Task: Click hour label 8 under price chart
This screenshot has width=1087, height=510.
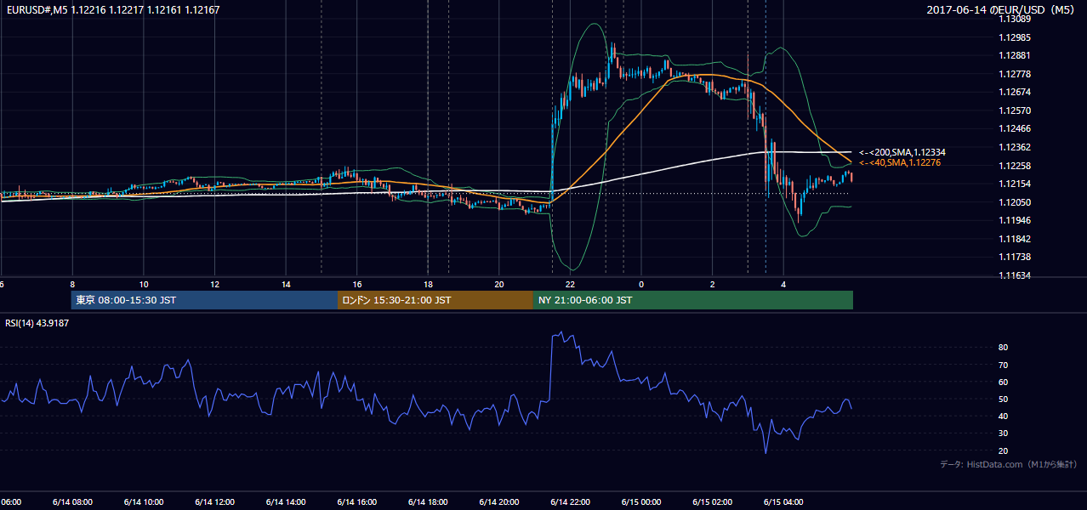Action: coord(72,284)
